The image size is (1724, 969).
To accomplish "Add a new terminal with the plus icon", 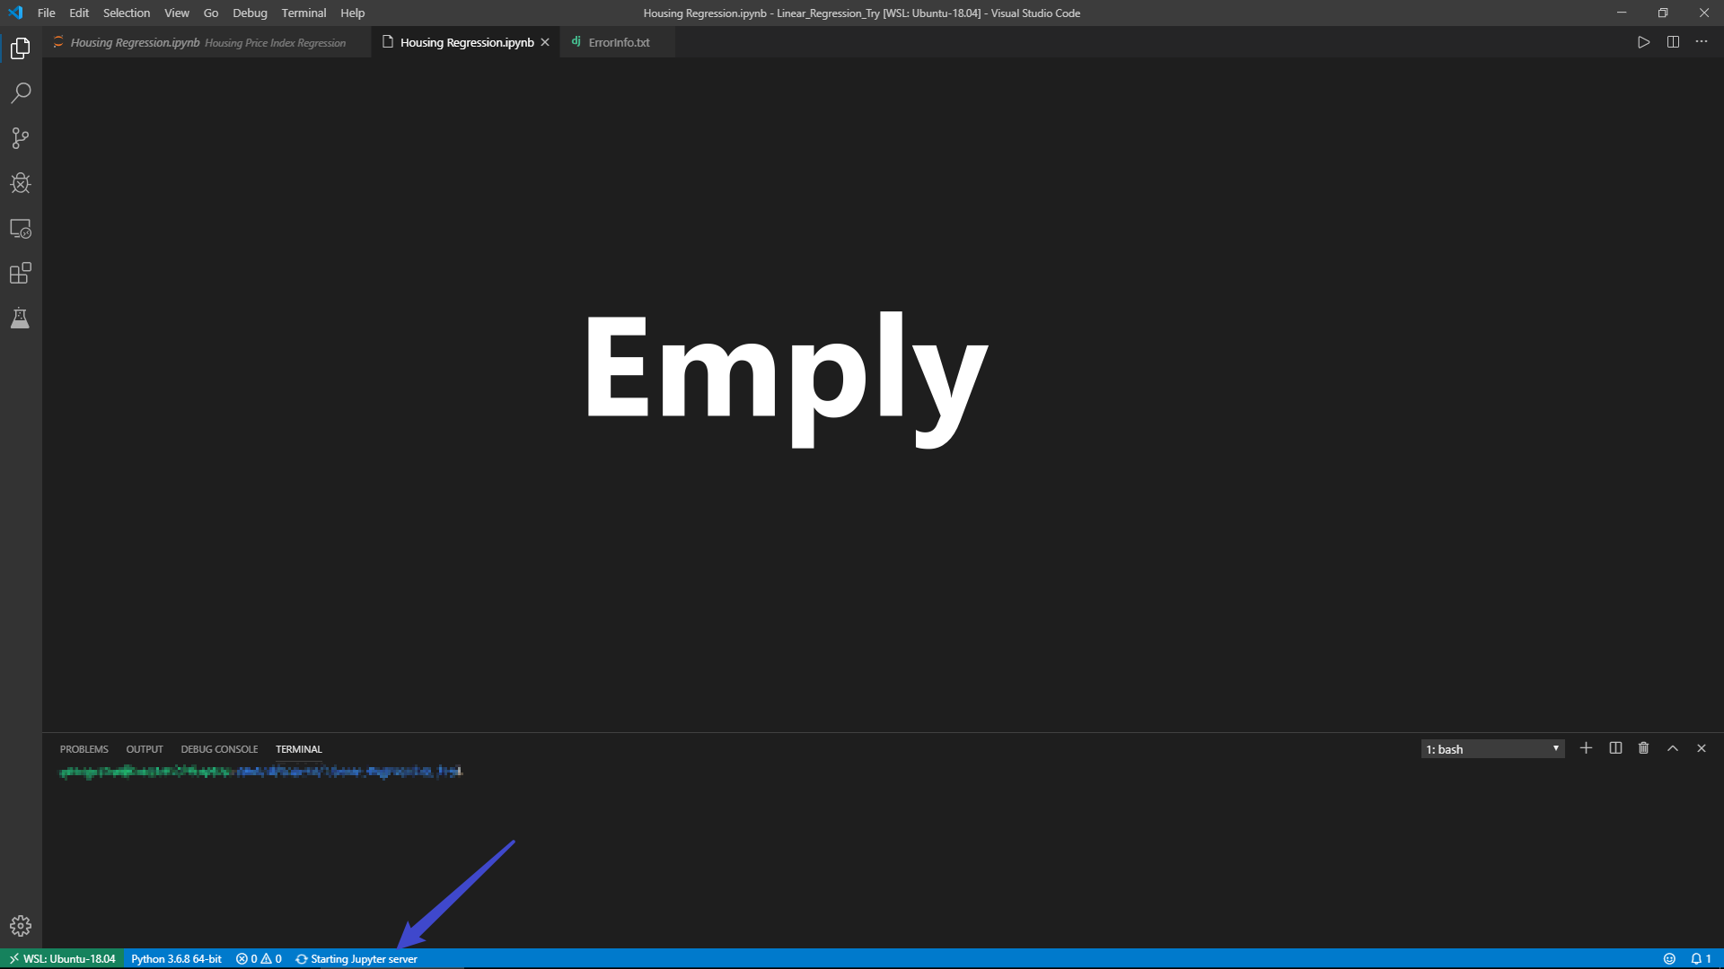I will pyautogui.click(x=1587, y=748).
